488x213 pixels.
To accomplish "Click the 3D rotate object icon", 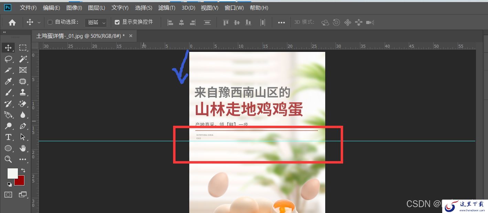I will [x=325, y=22].
